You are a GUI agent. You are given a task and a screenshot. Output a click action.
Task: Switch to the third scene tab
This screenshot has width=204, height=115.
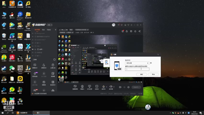pyautogui.click(x=49, y=30)
